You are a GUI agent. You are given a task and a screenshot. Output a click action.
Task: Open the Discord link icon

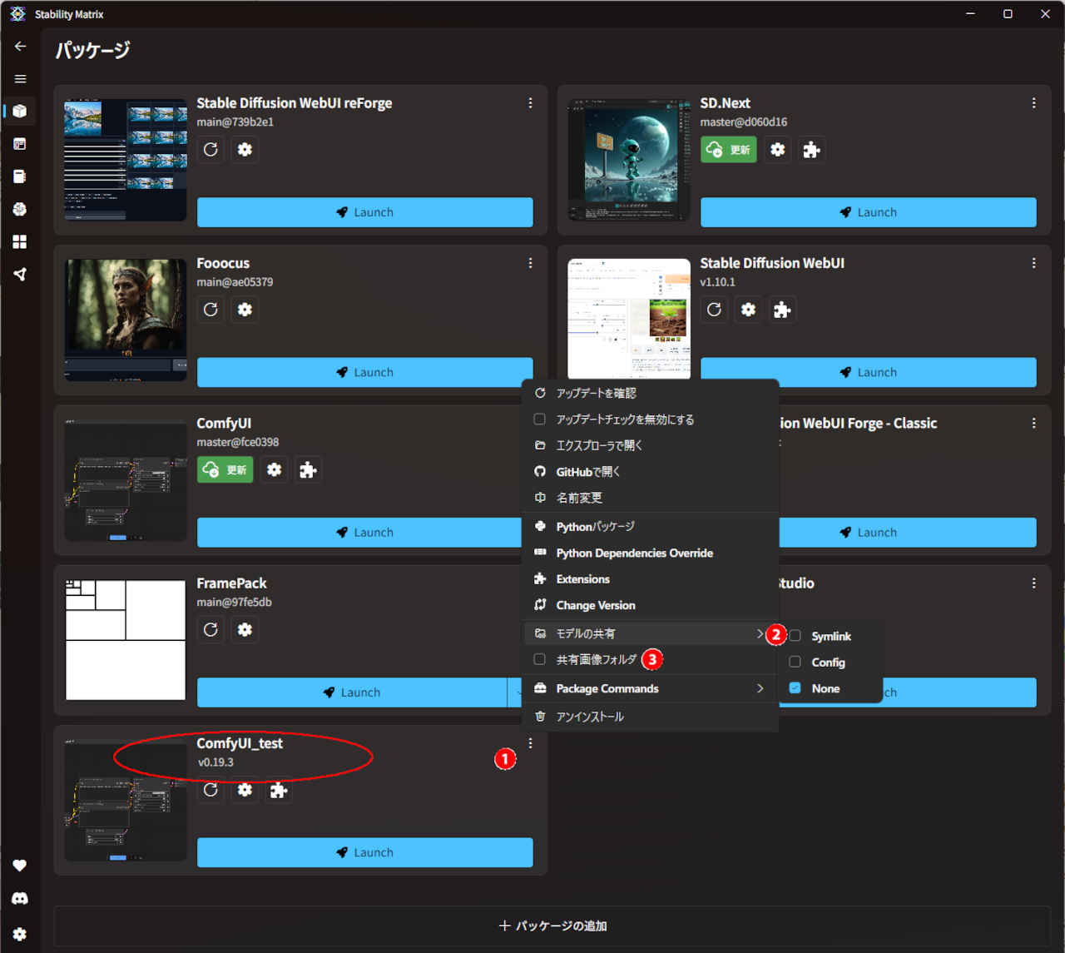[20, 899]
